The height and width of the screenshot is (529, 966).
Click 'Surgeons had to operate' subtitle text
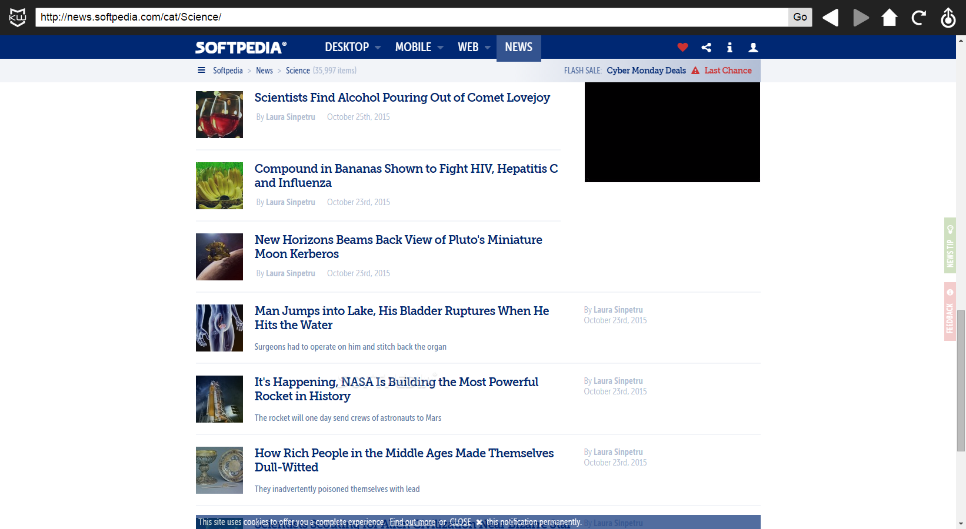pyautogui.click(x=350, y=347)
